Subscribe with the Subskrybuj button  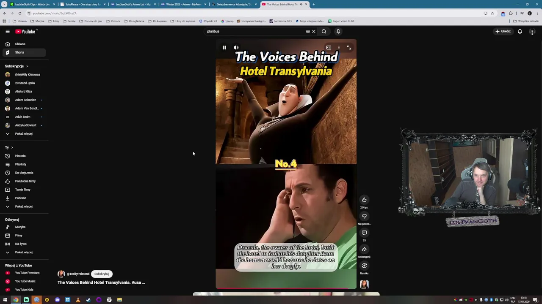pos(102,274)
